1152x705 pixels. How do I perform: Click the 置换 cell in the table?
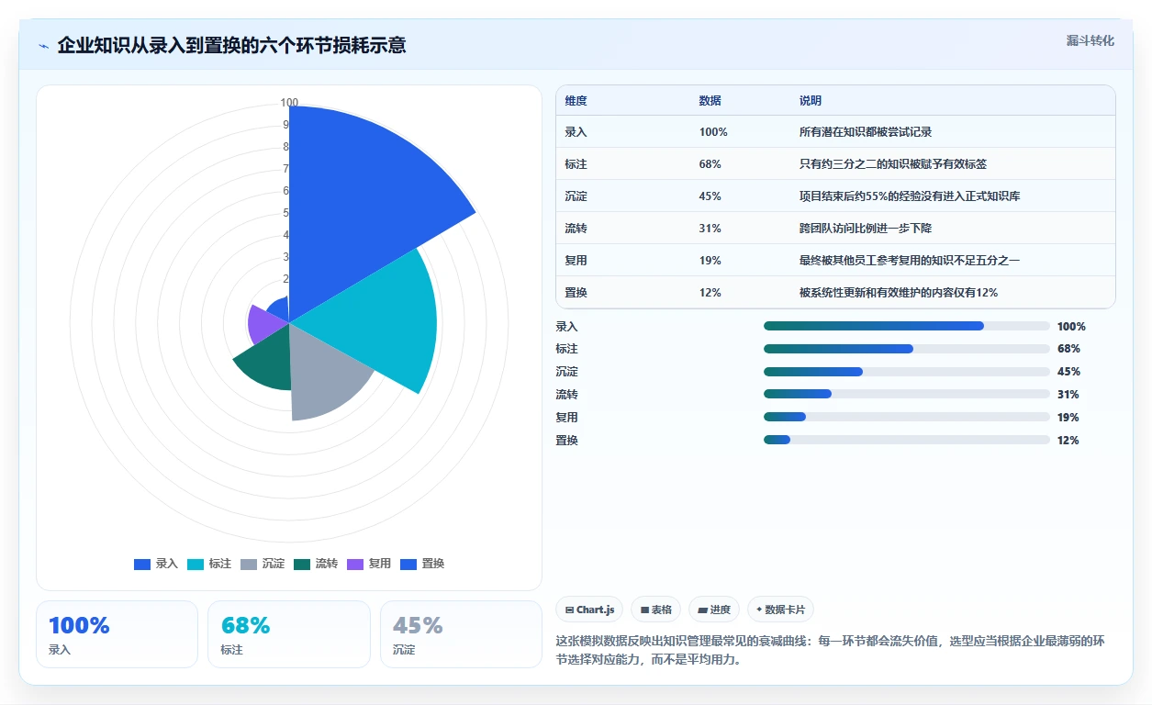click(576, 293)
